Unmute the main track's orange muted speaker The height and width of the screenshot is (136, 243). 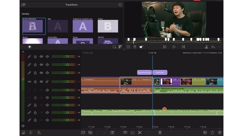click(47, 82)
